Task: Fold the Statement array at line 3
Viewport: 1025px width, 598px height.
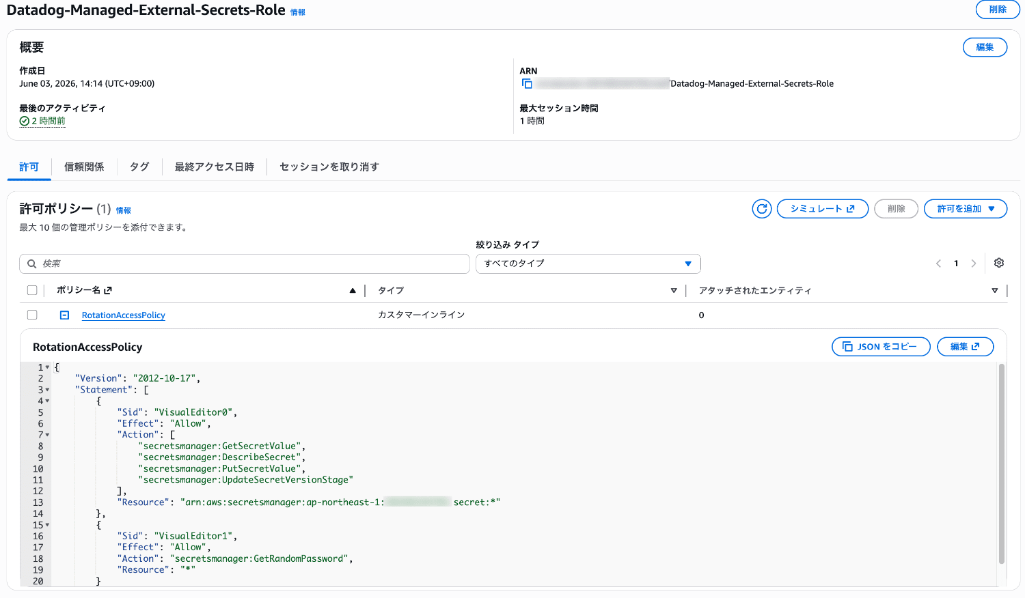Action: click(x=47, y=390)
